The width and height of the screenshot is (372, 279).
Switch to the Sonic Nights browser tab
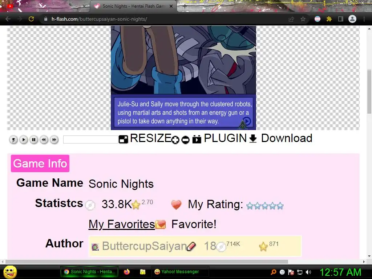coord(133,6)
